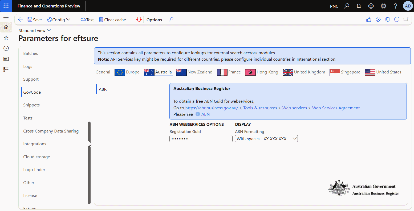Image resolution: width=414 pixels, height=211 pixels.
Task: Open the Logo finder section
Action: 34,170
